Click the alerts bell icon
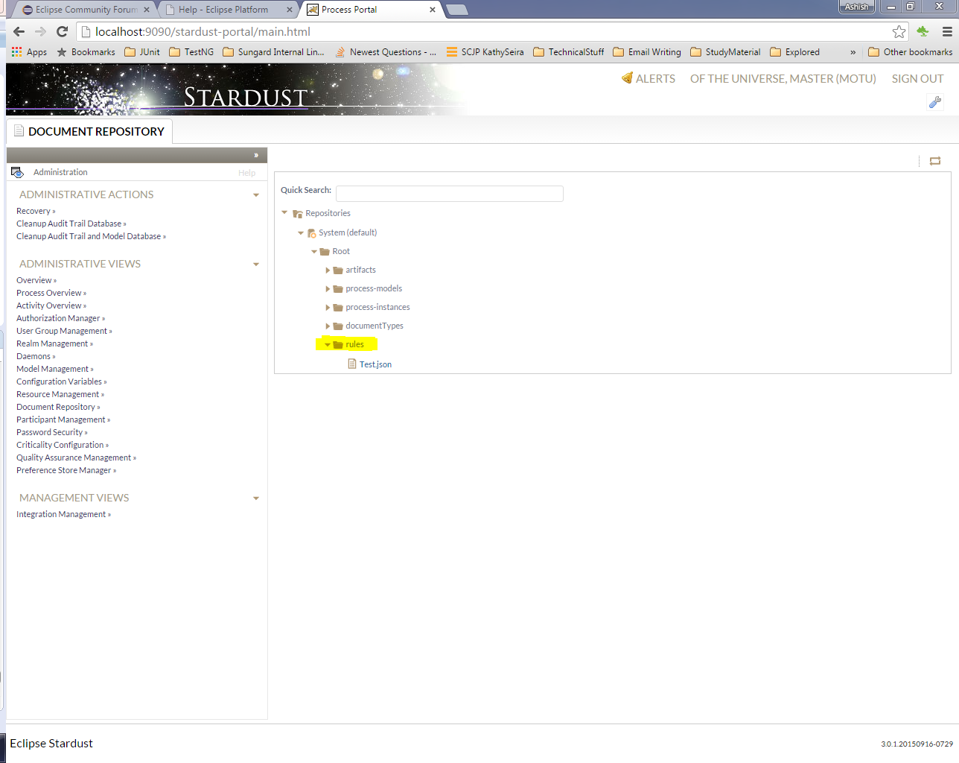This screenshot has height=763, width=959. point(627,77)
